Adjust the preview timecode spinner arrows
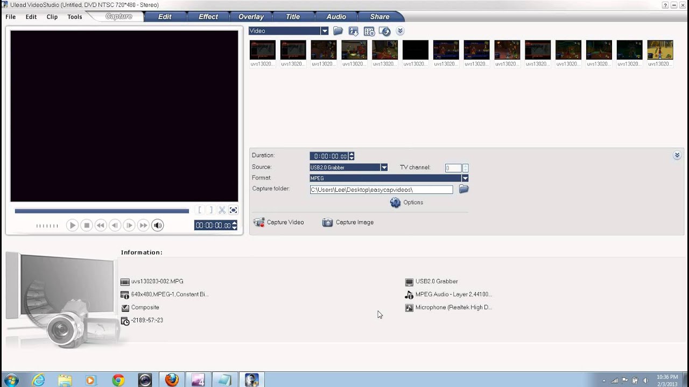Screen dimensions: 689x387 [x=234, y=225]
